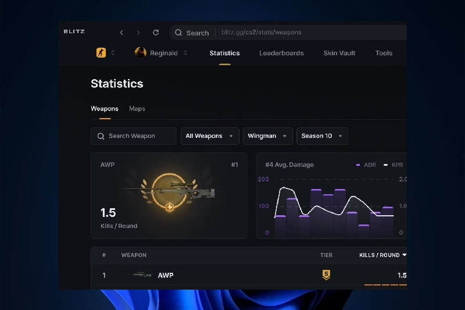
Task: Click the AWP rifle image in the card
Action: click(x=169, y=191)
